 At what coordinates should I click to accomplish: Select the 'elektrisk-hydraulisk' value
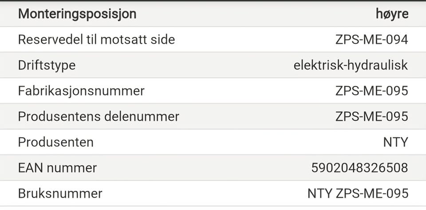351,65
